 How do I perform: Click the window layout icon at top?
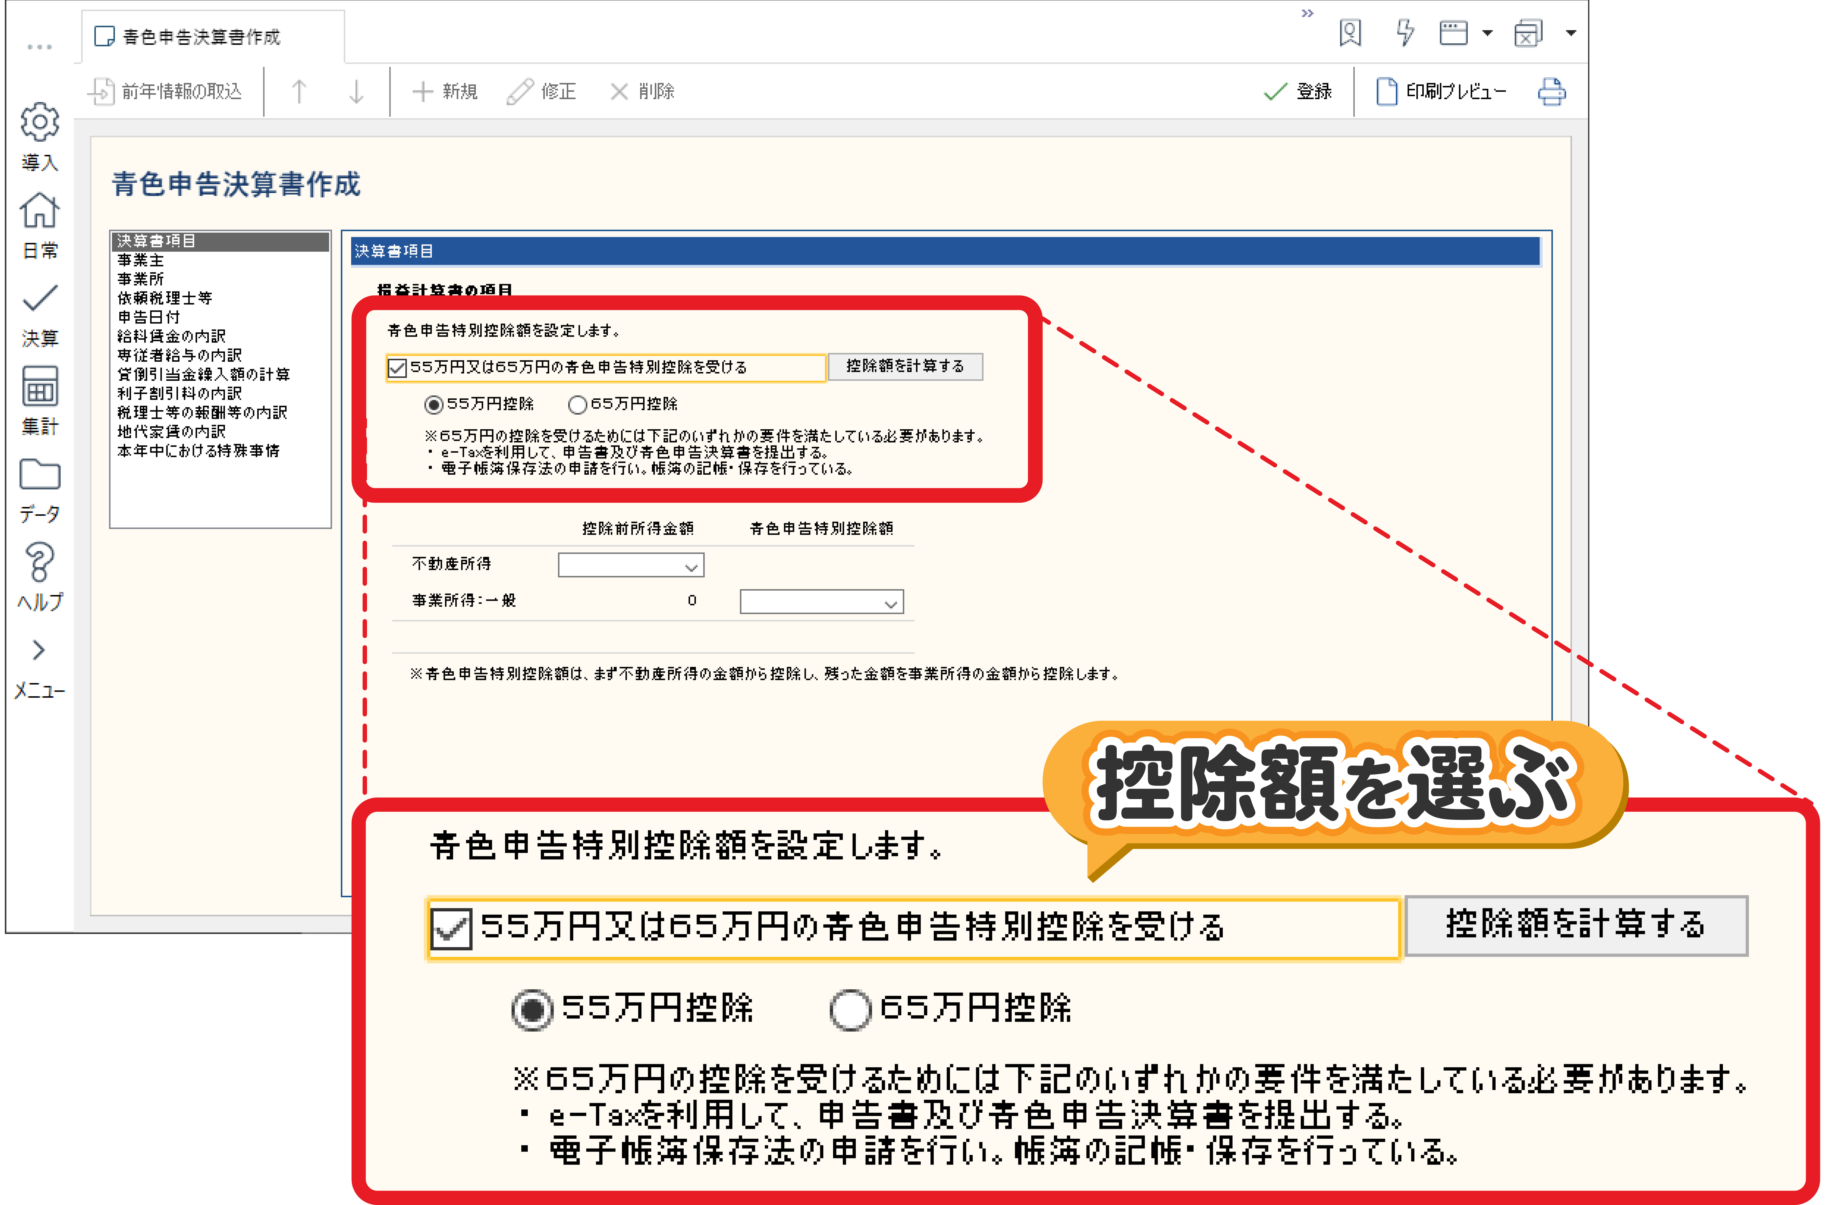tap(1454, 33)
